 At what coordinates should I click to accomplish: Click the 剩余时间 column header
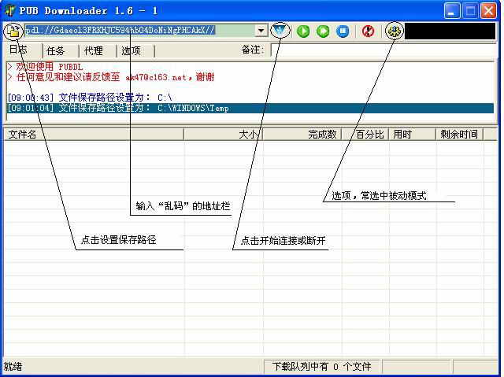[x=459, y=135]
